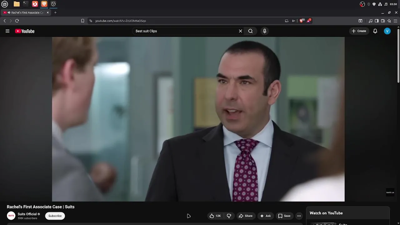This screenshot has height=225, width=400.
Task: Open the Leo AI sparkle icon
Action: (389, 21)
